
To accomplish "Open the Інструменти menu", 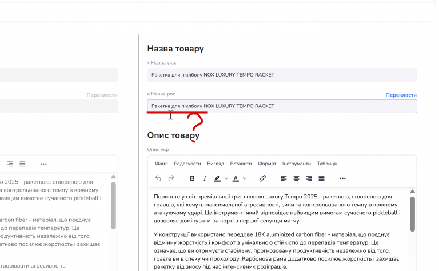I will (297, 164).
